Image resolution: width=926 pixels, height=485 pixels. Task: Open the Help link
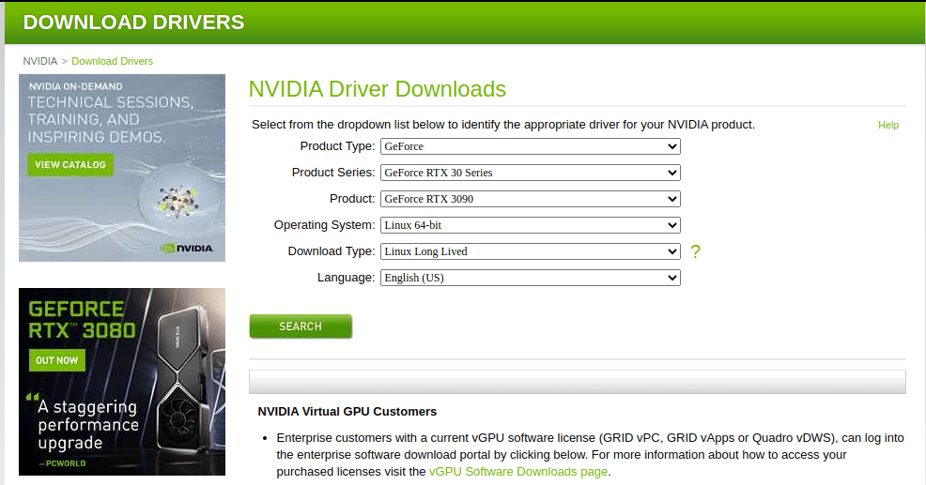coord(888,125)
